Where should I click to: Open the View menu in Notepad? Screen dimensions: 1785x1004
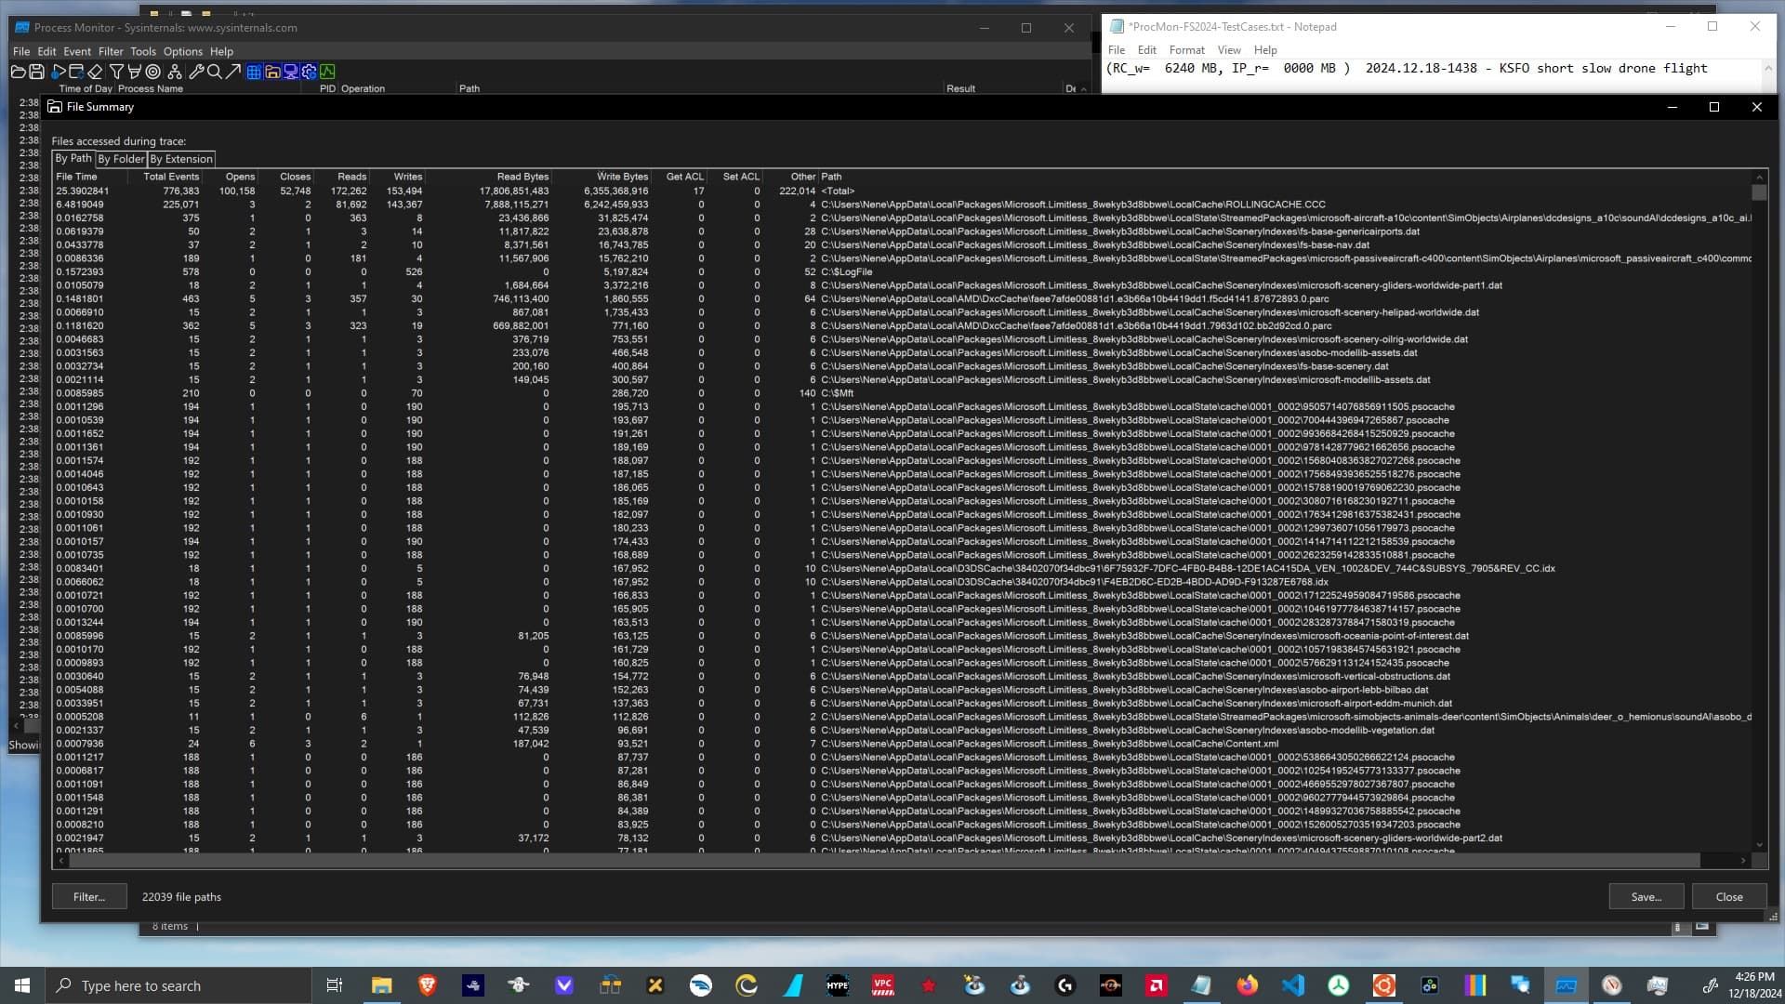point(1229,50)
